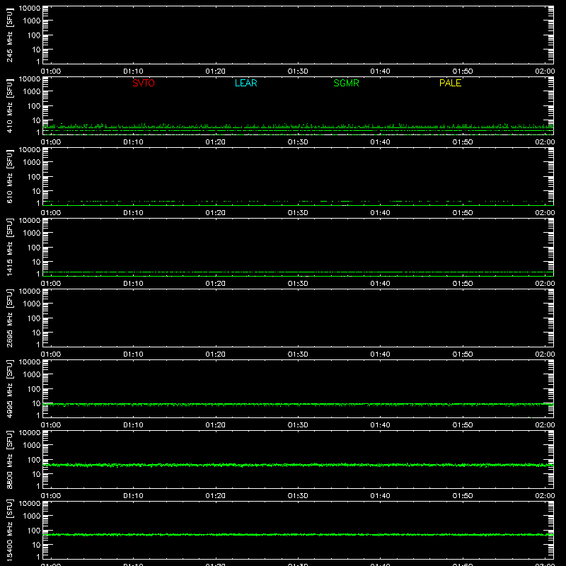Click the 1000 tick label on the 610 MHz panel
This screenshot has height=566, width=566.
coord(32,163)
